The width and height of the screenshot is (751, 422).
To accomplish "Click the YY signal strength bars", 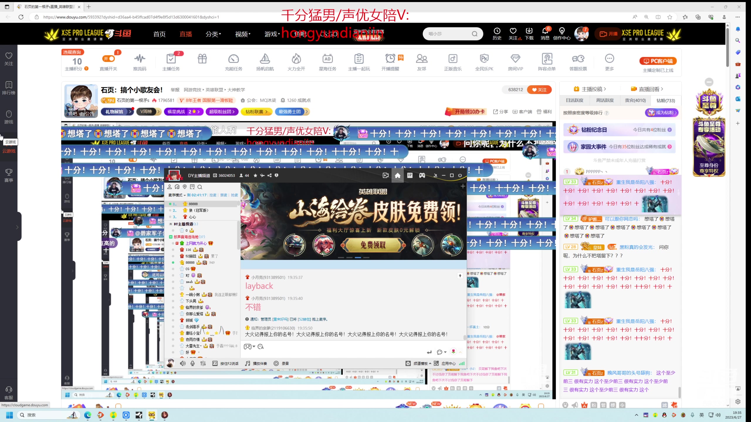I will tap(462, 363).
